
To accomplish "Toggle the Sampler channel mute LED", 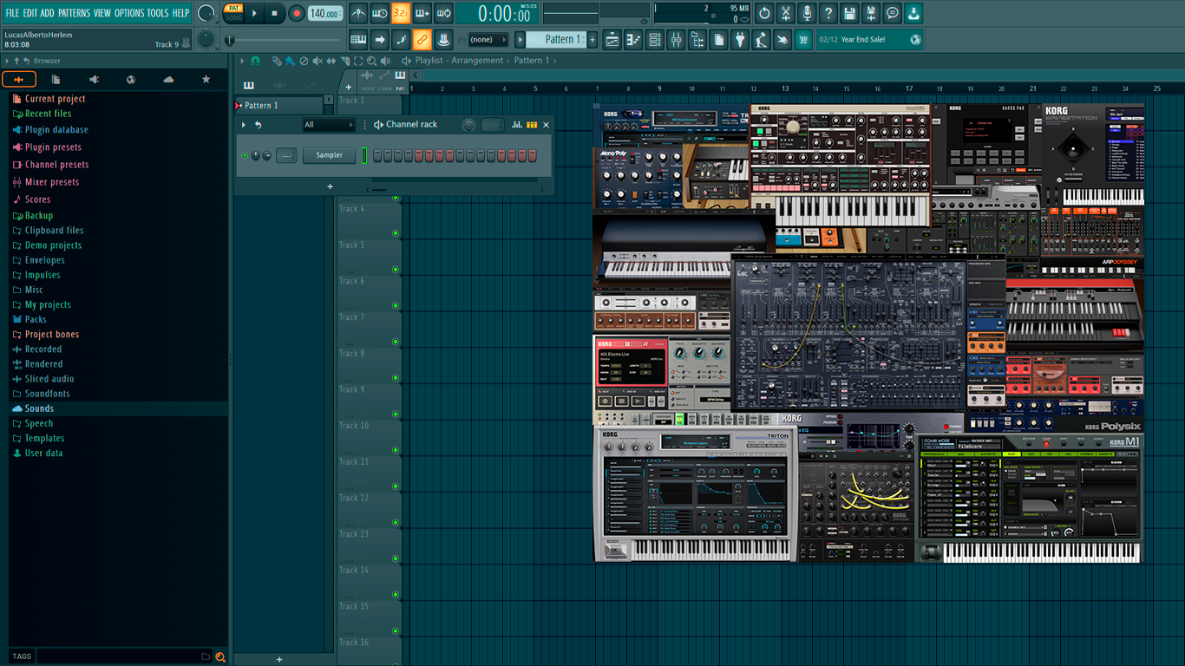I will point(245,156).
